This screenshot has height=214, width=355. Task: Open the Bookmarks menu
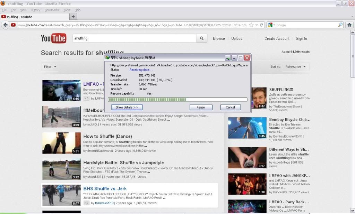tap(52, 10)
